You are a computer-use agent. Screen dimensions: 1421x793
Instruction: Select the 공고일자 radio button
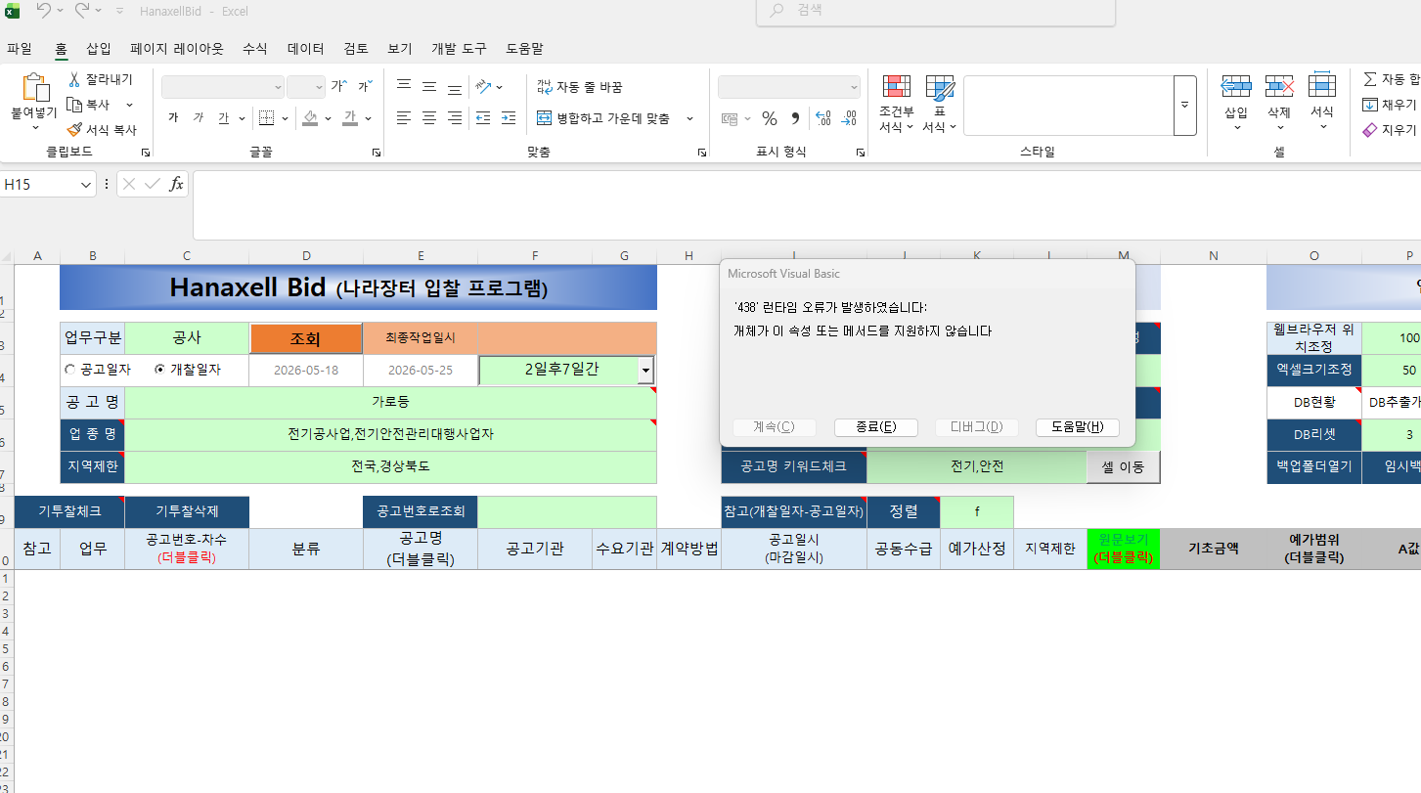[69, 370]
